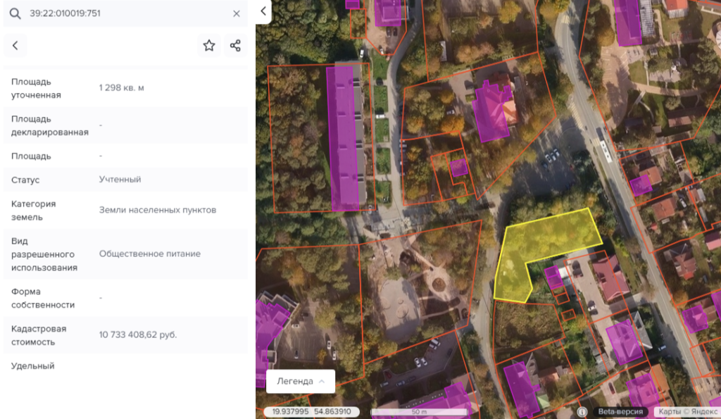Click the Учтенный status value
721x419 pixels.
120,180
